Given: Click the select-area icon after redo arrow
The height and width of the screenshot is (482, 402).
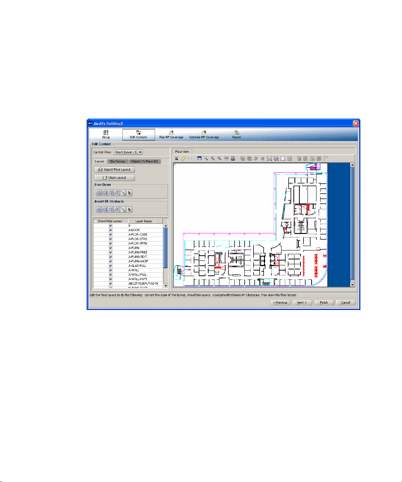Looking at the screenshot, I should click(269, 159).
